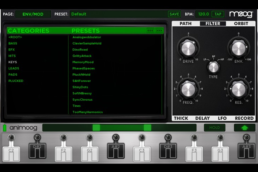
Task: Load the Analogwobbulator preset
Action: tap(87, 37)
